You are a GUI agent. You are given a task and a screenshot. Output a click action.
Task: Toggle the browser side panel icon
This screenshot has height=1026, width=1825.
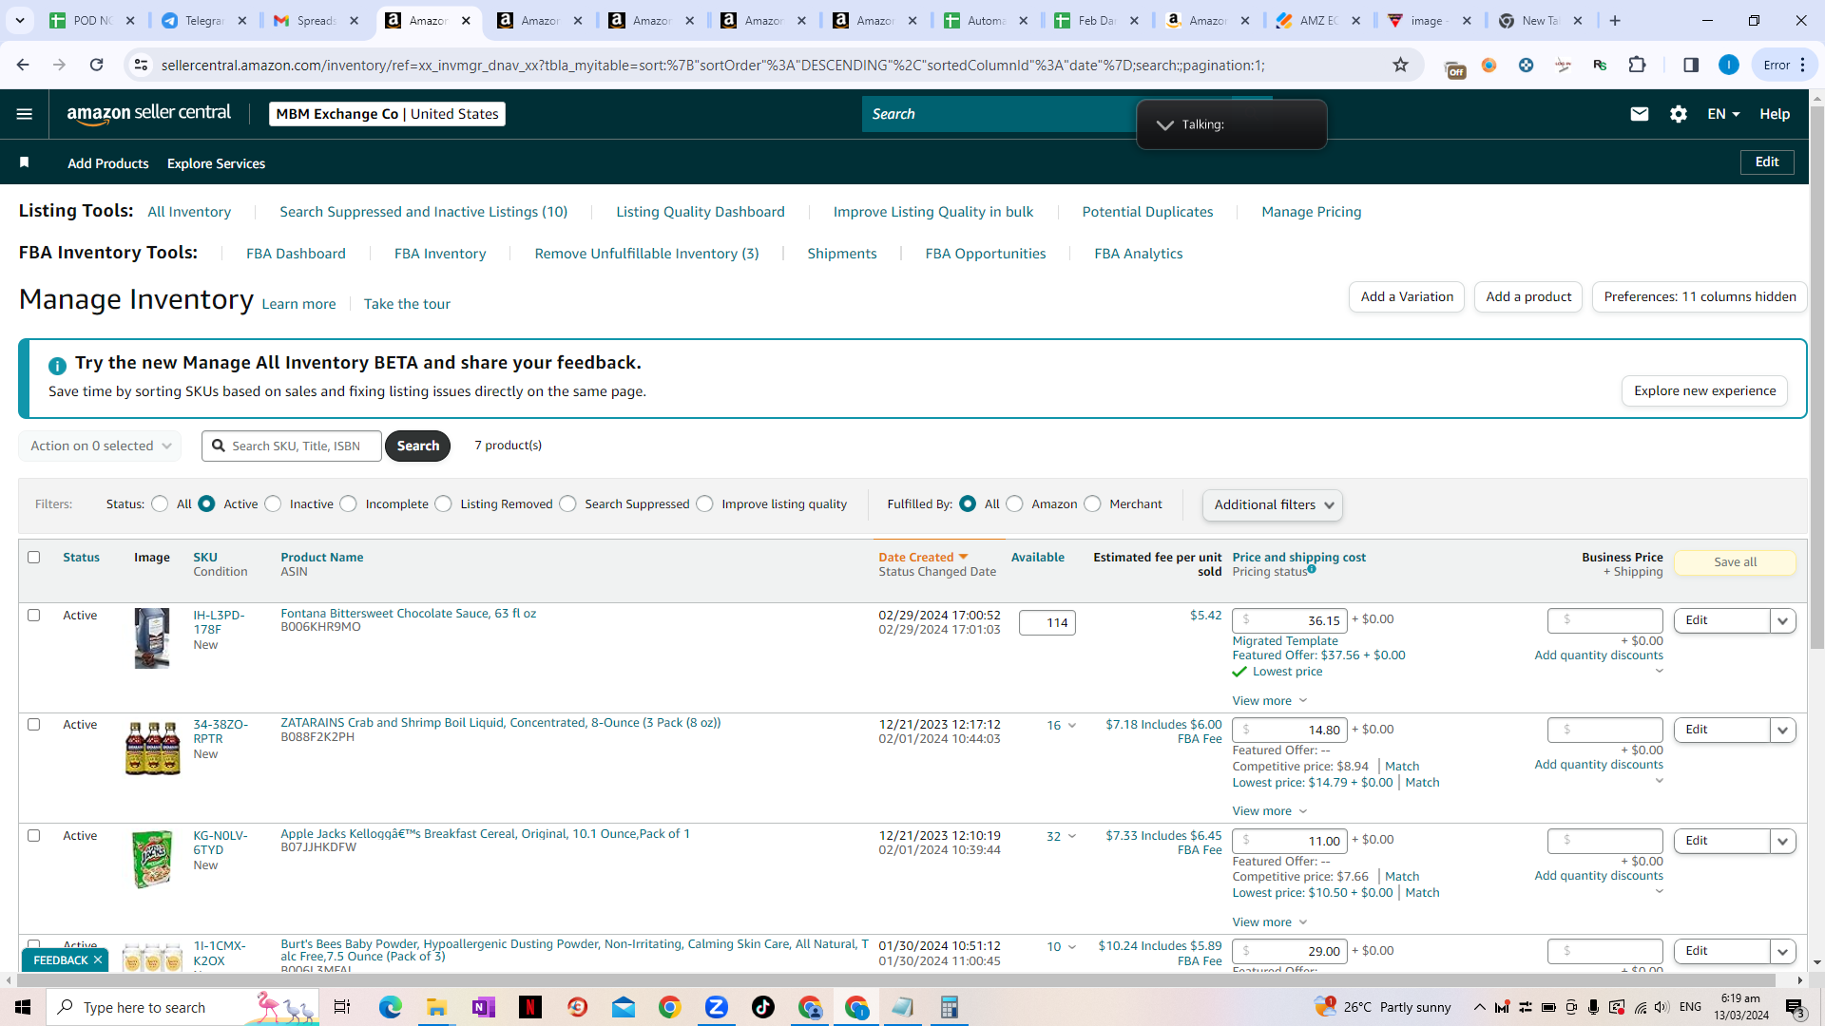point(1691,65)
